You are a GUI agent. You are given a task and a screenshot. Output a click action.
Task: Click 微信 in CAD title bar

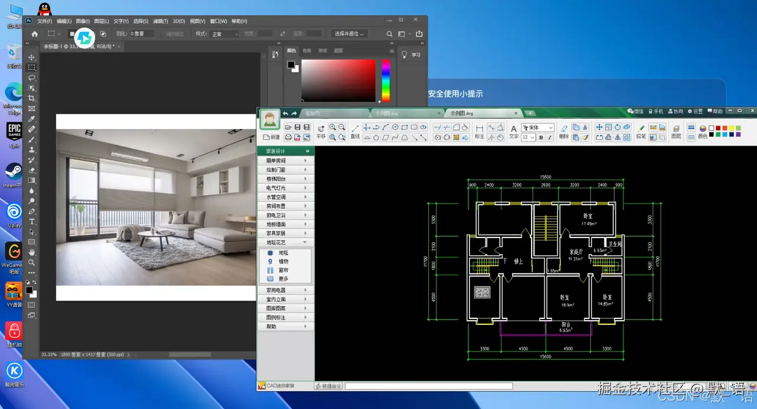(x=636, y=111)
